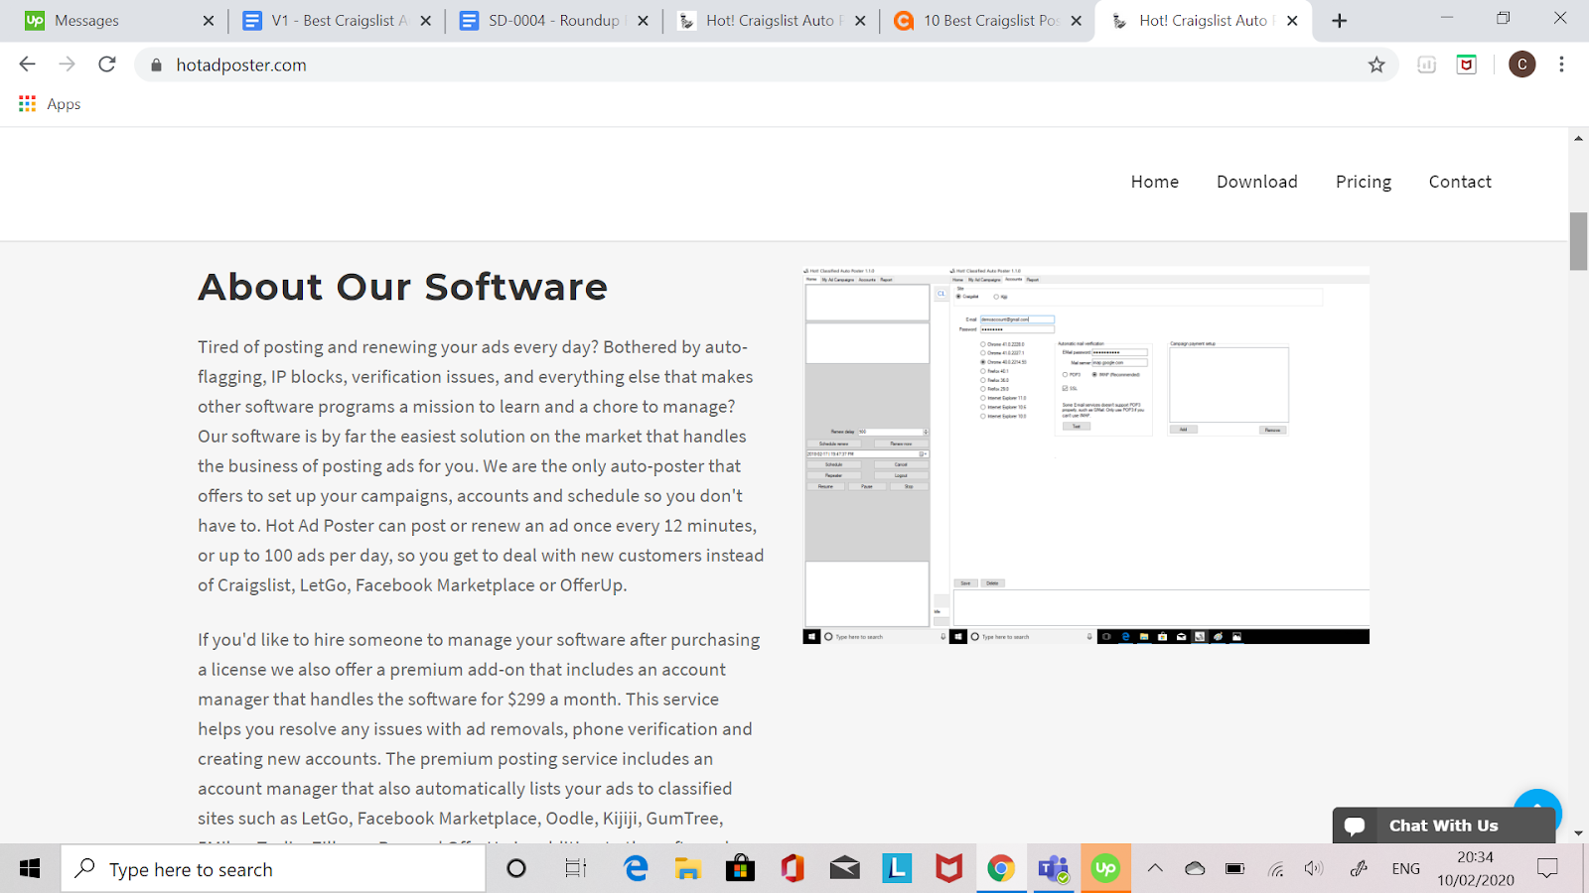
Task: Open the Mail app from taskbar
Action: [x=844, y=869]
